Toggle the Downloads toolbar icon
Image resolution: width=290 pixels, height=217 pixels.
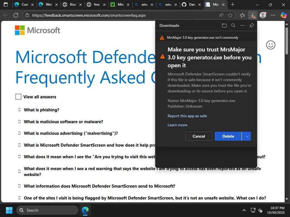[253, 15]
